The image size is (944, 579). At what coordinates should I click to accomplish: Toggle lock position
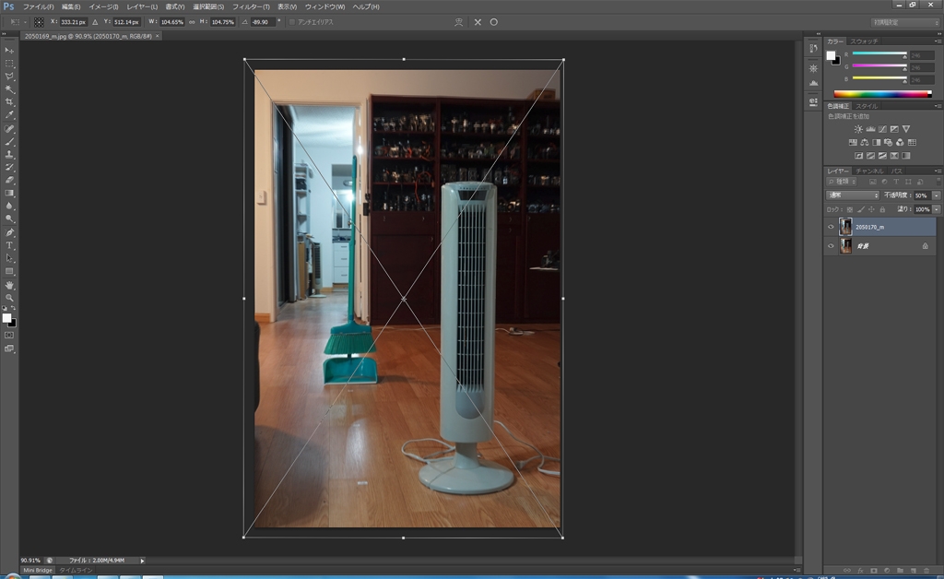(x=871, y=209)
